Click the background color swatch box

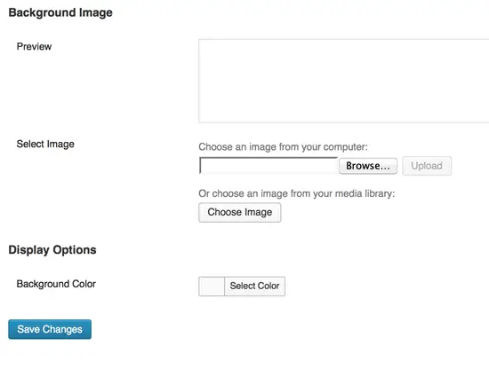tap(212, 287)
